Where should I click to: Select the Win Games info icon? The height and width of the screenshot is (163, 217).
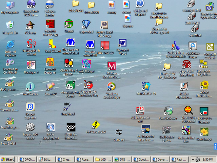(x=30, y=87)
